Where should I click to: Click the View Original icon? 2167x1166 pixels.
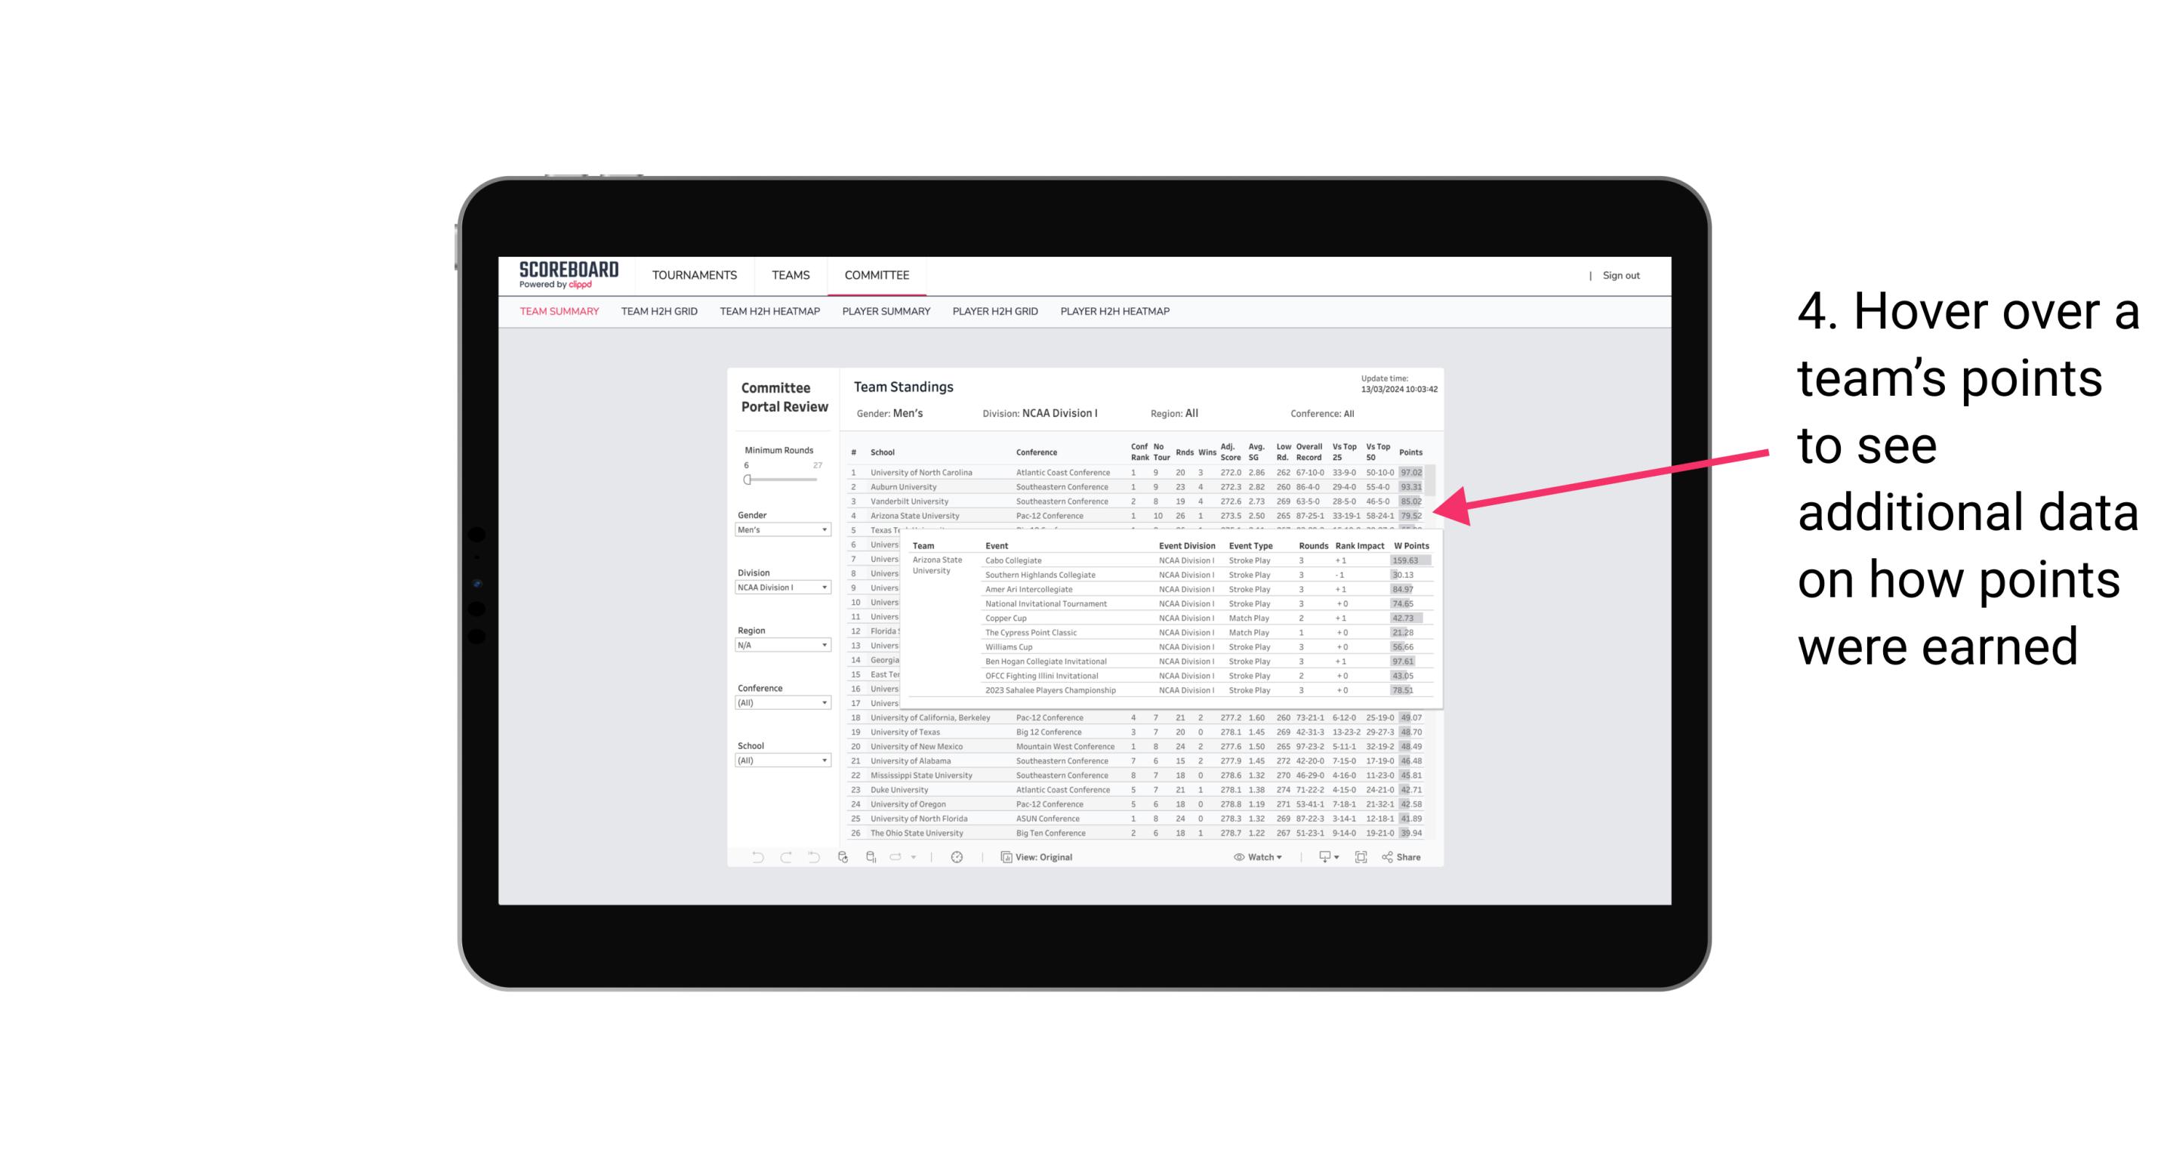1004,857
